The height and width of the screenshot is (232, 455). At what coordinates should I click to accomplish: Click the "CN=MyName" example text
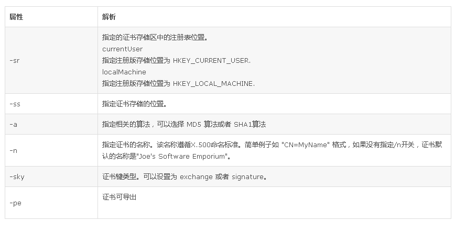point(305,145)
